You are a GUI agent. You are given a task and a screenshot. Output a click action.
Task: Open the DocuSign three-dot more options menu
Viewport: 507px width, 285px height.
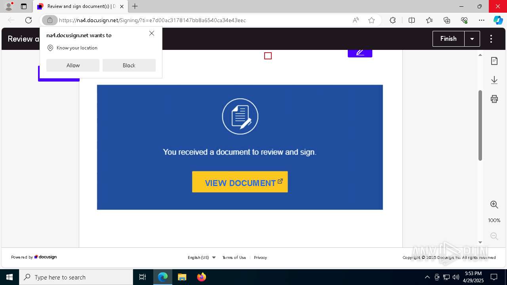tap(491, 39)
